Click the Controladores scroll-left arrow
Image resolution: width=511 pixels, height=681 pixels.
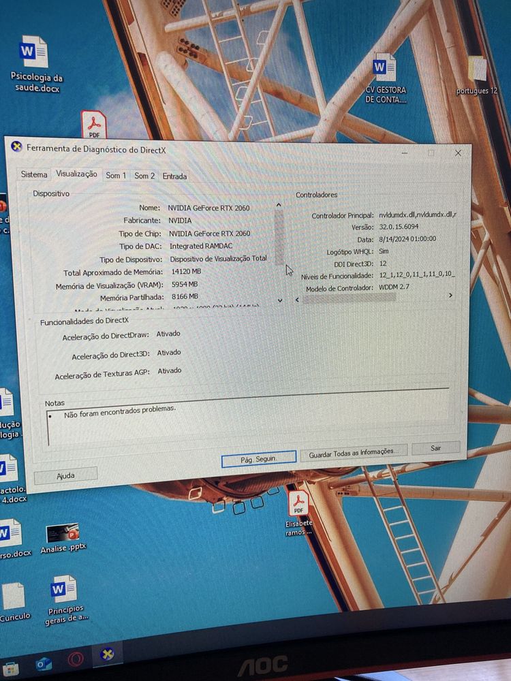tap(297, 299)
